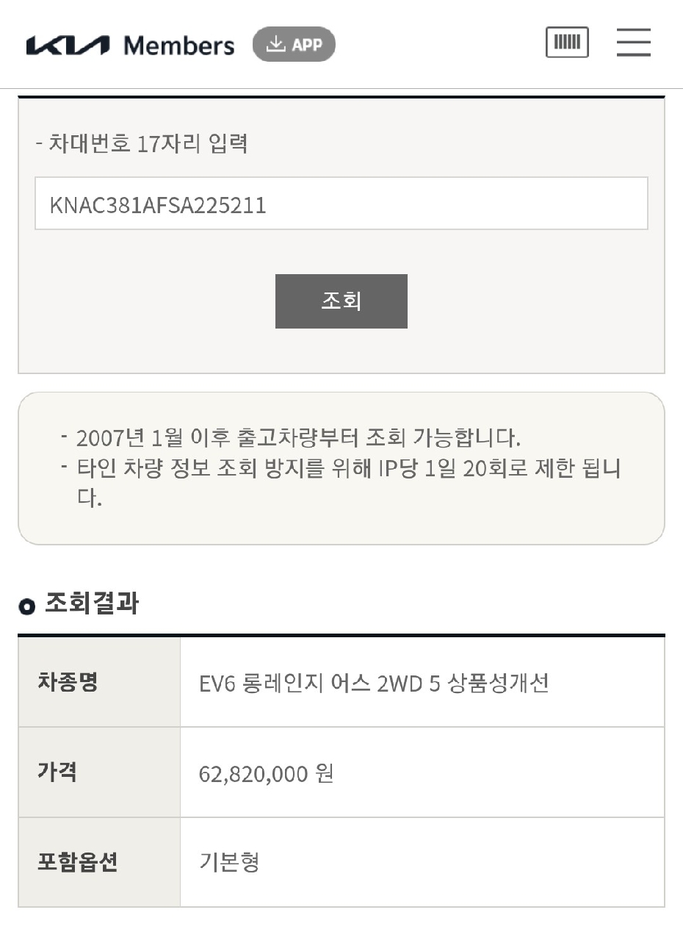The image size is (683, 943).
Task: Click the 2007년 1월 이후 notice line
Action: pos(298,438)
